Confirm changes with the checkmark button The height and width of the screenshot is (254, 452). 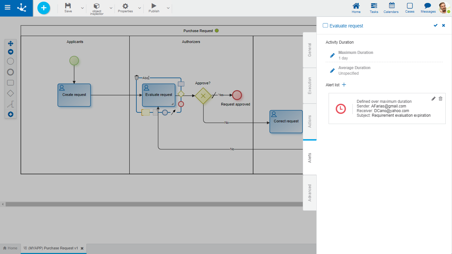click(435, 25)
